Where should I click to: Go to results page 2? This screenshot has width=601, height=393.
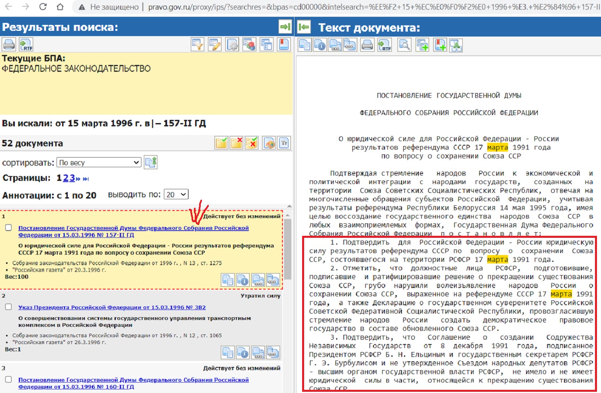[66, 178]
